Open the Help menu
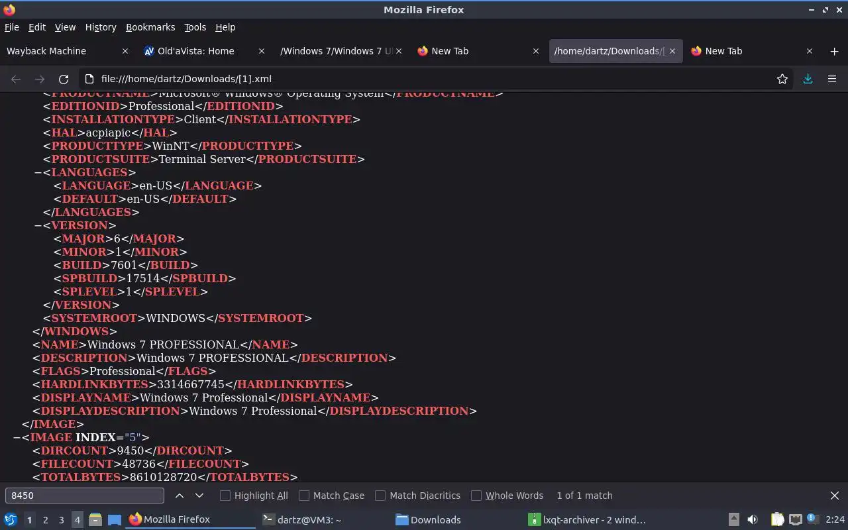848x530 pixels. (x=225, y=27)
